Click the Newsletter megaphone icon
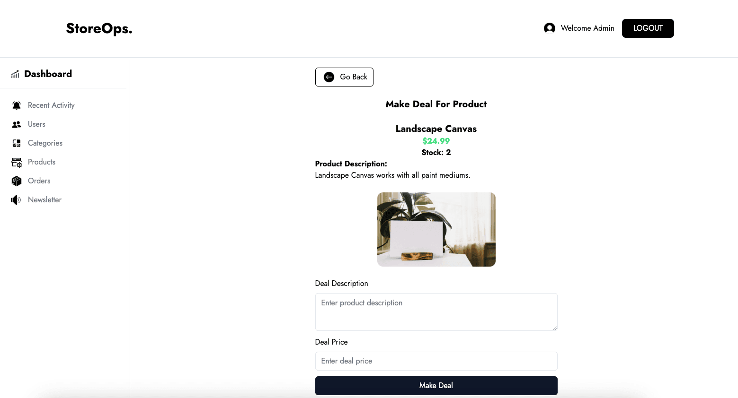 (x=16, y=200)
